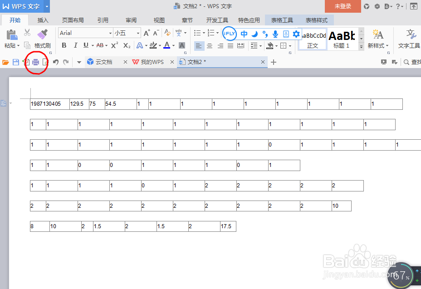Toggle iFLY Chinese/English mode (中)
Viewport: 421px width, 289px height.
coord(244,34)
